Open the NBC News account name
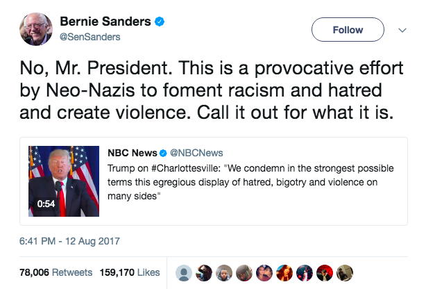Viewport: 426px width, 289px height. [130, 151]
